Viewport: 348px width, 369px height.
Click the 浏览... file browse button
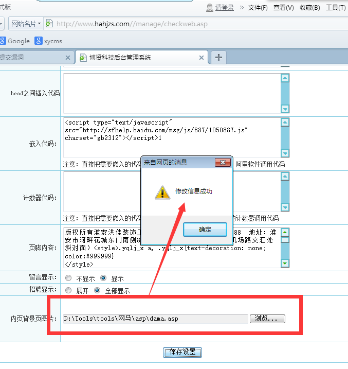click(x=267, y=319)
